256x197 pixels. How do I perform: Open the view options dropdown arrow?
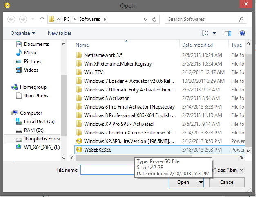[214, 33]
